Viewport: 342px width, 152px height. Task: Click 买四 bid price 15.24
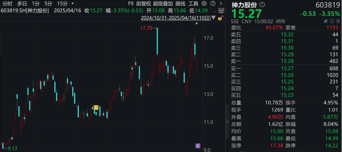coord(287,88)
